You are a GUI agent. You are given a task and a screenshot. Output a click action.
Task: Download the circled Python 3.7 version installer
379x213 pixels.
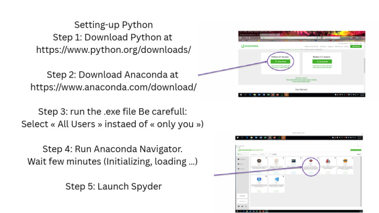tap(280, 61)
